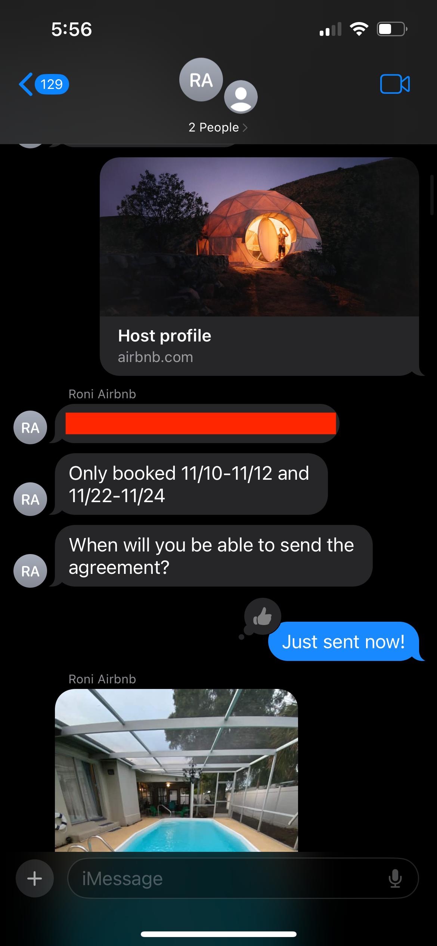Screen dimensions: 437x946
Task: Tap the 'Just sent now!' blue bubble
Action: pyautogui.click(x=344, y=641)
